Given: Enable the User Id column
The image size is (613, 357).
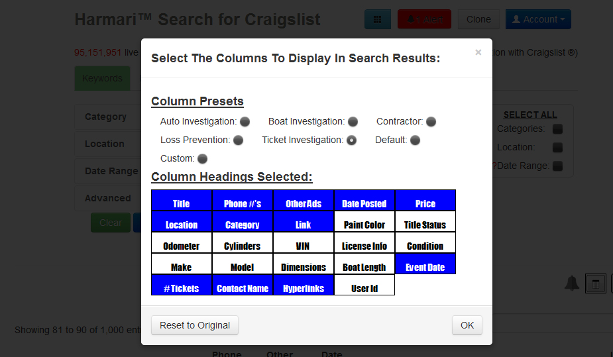Looking at the screenshot, I should (364, 285).
